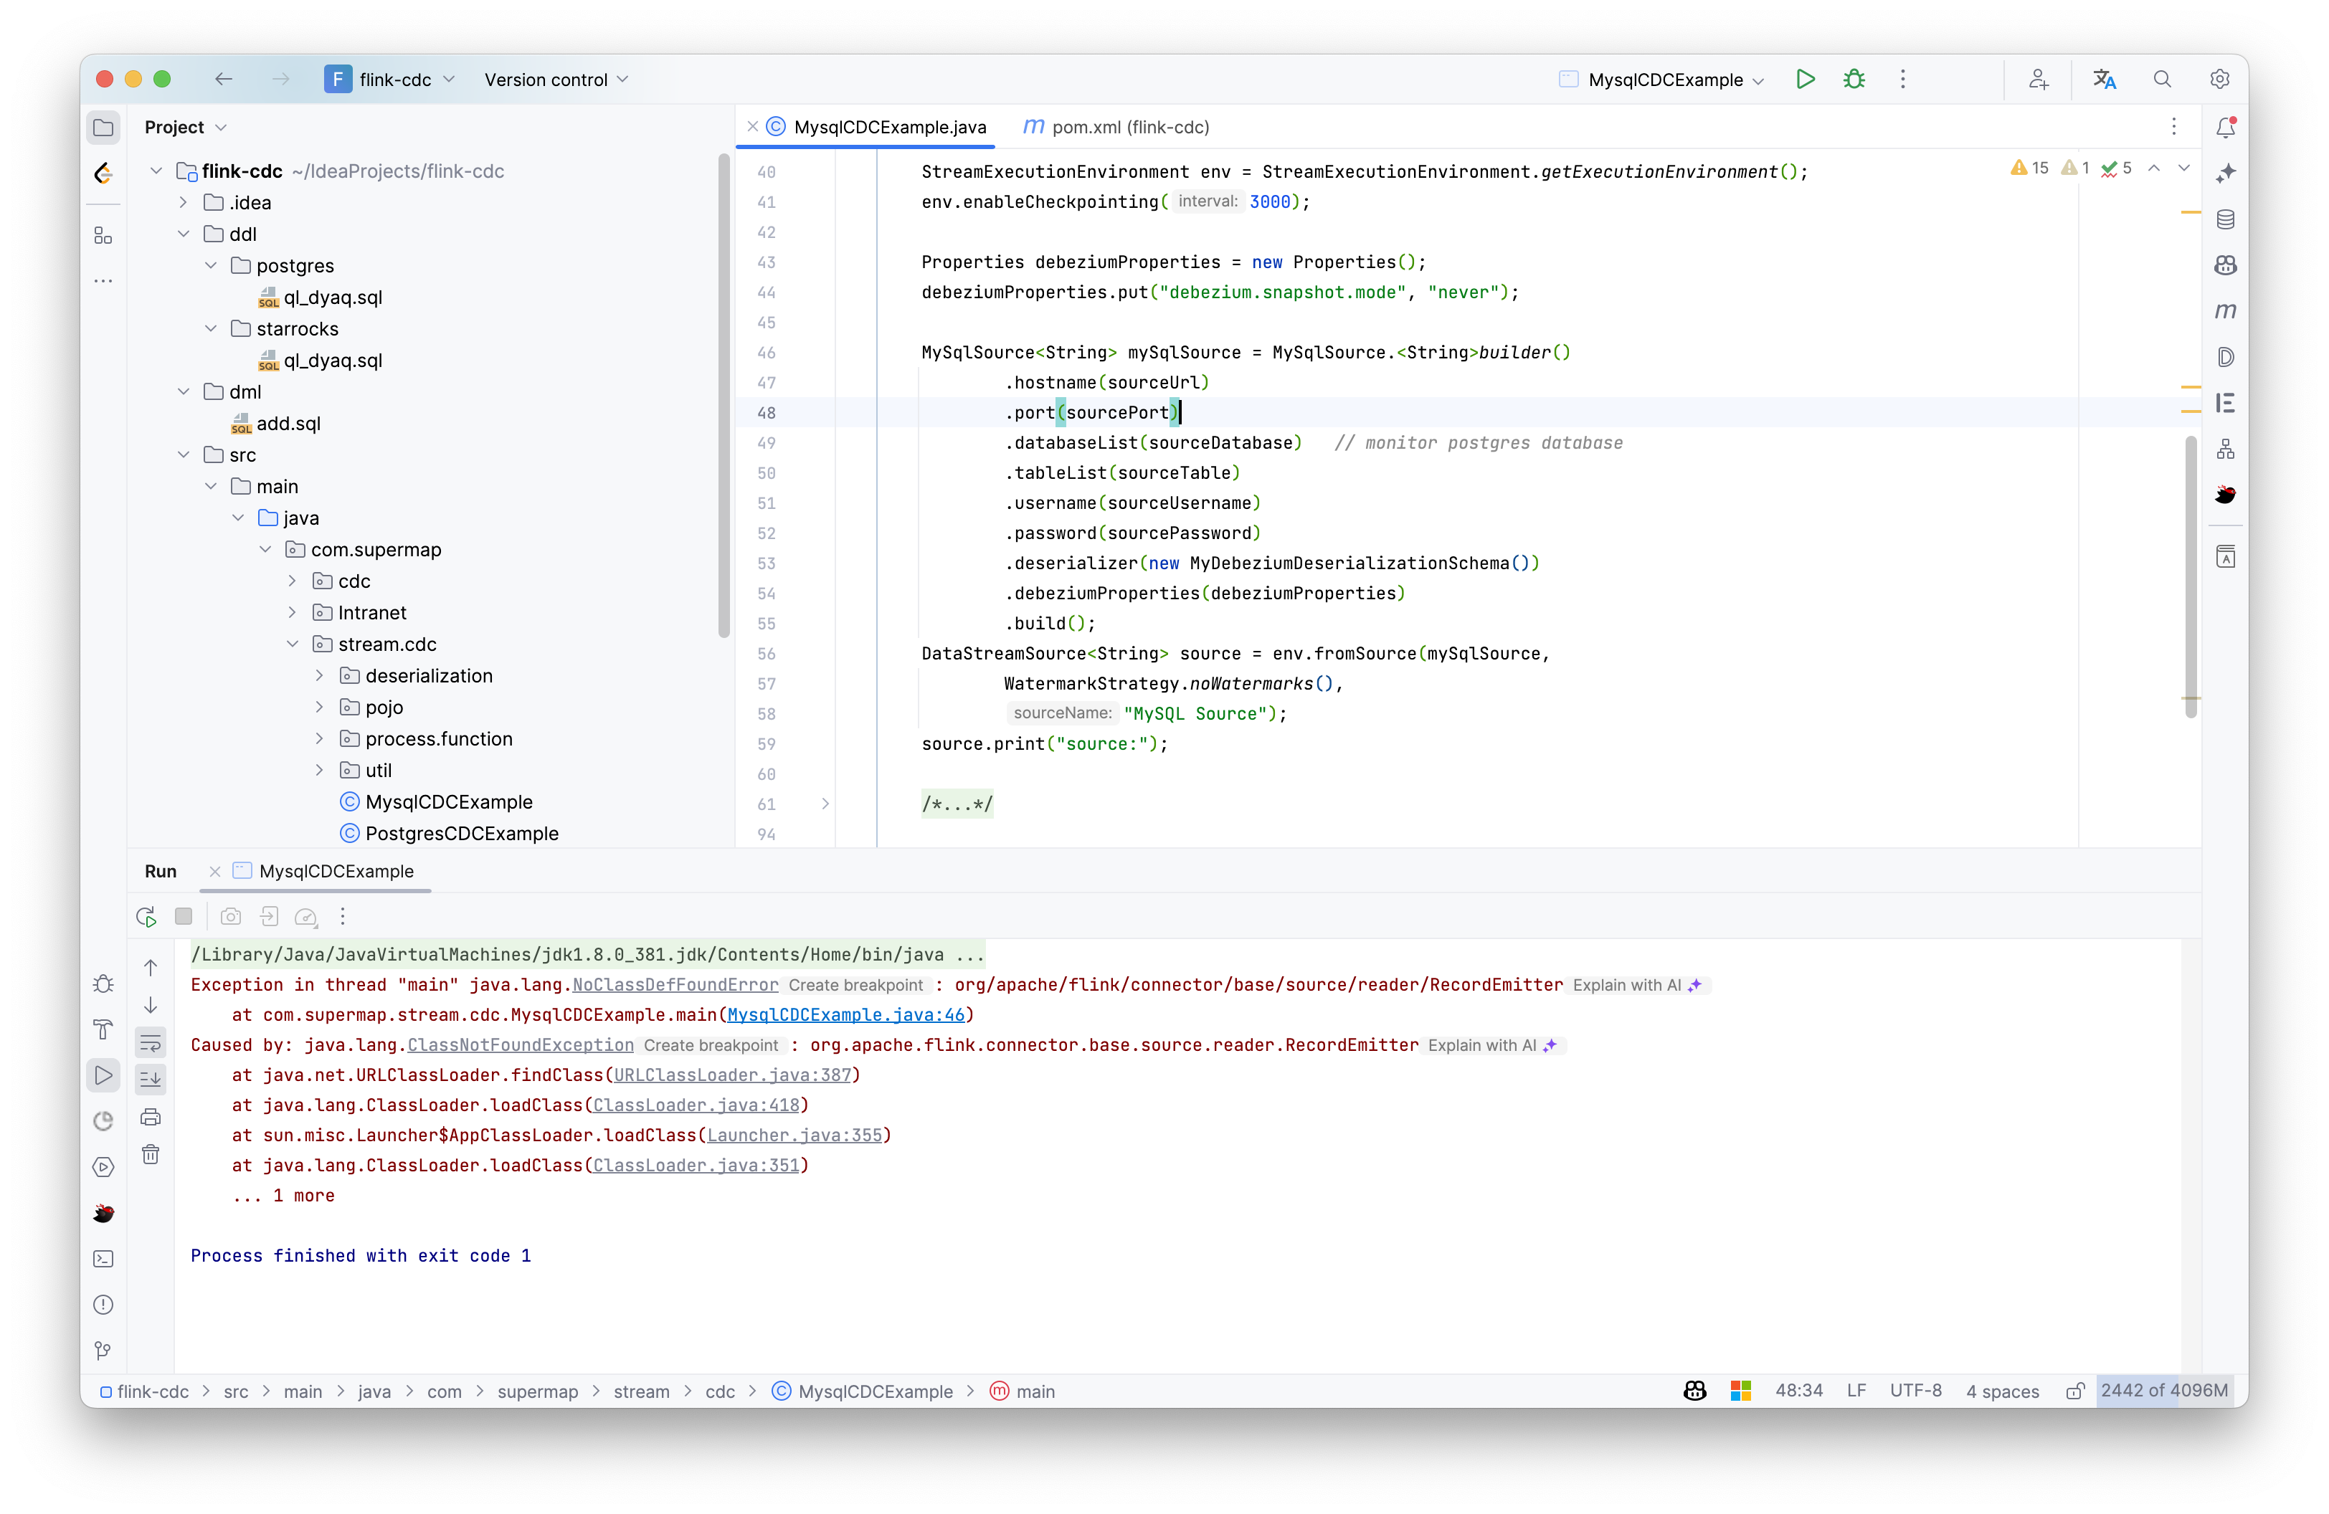Rerun MysqlCDCExample in Run panel
Screen dimensions: 2329x1514
tap(146, 916)
